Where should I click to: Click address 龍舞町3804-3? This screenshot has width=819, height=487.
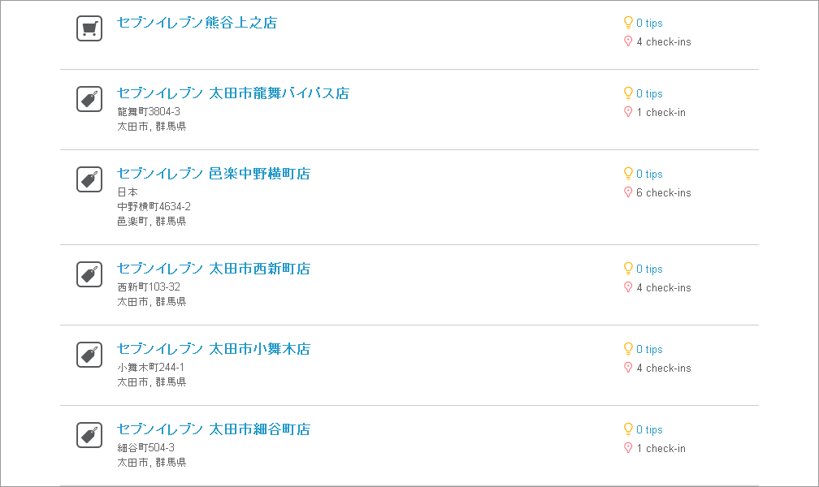click(149, 111)
